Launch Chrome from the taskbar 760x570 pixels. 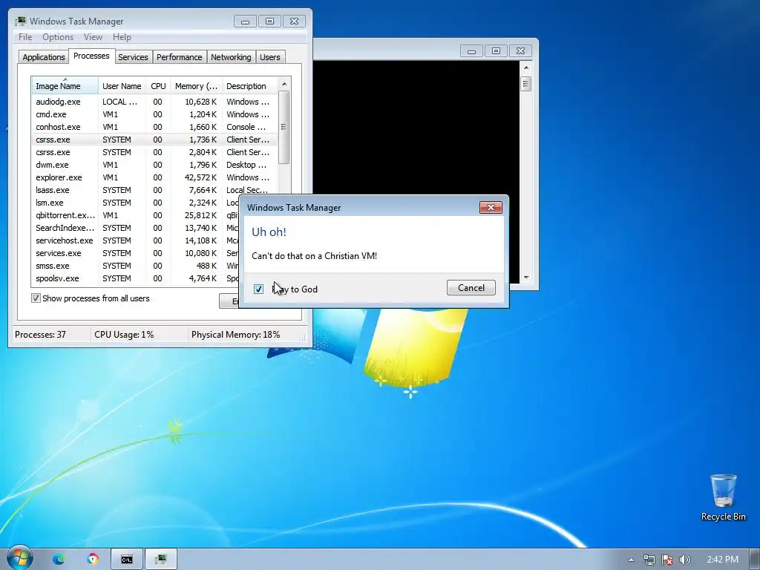click(x=93, y=559)
